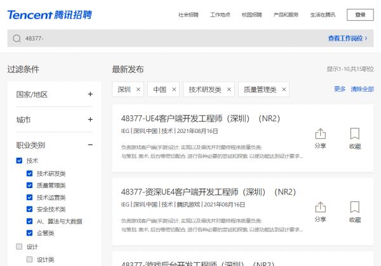Expand the 城市 filter section
381x266 pixels.
pos(90,120)
